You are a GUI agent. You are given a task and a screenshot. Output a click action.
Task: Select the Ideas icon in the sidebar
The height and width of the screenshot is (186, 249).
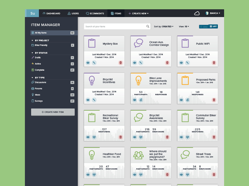pos(32,95)
